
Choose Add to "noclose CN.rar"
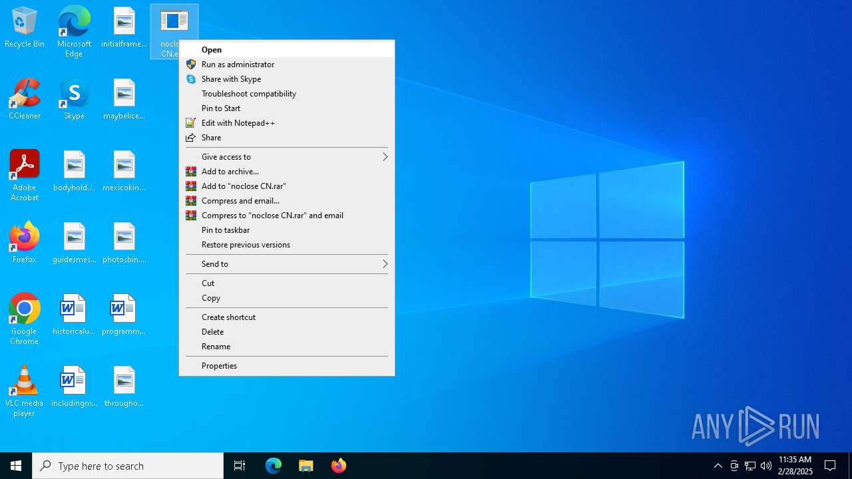[287, 186]
